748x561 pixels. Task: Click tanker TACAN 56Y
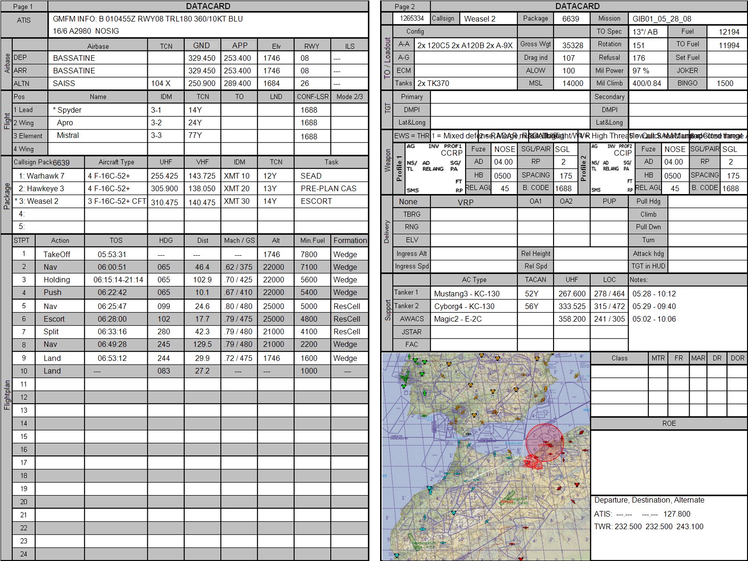pyautogui.click(x=532, y=306)
